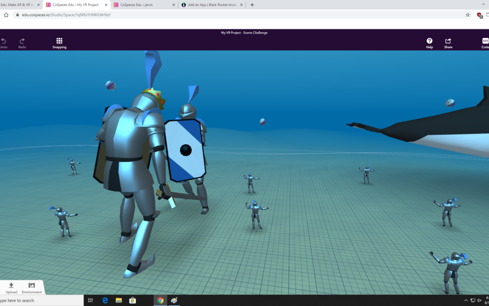Viewport: 489px width, 306px height.
Task: Close the 'Add an App' browser tab
Action: coord(241,5)
